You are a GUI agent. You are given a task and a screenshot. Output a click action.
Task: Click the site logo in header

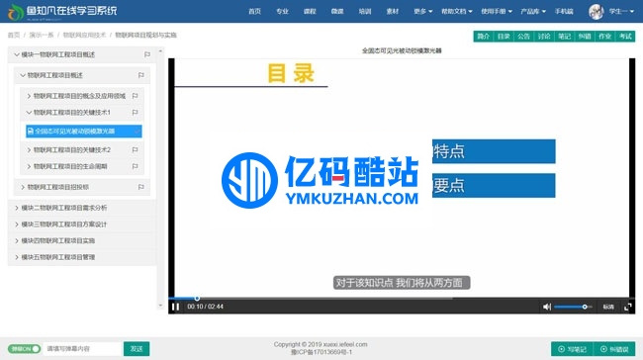(62, 12)
